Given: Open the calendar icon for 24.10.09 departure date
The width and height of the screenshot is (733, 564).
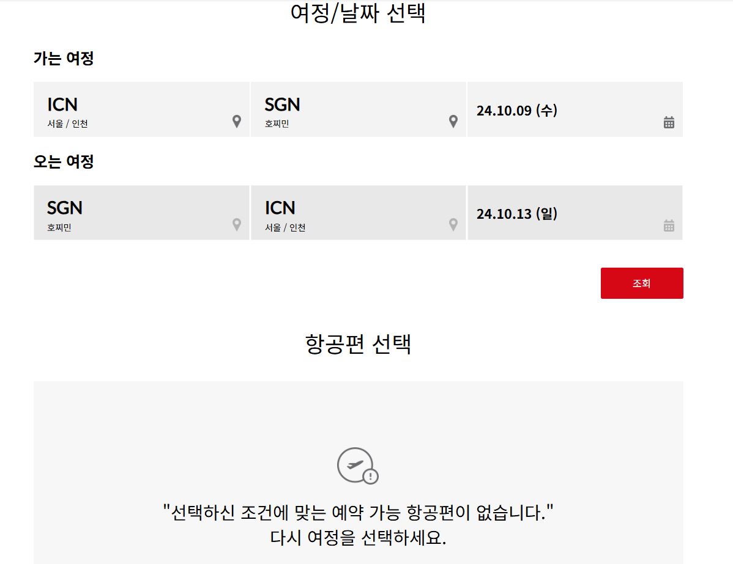Looking at the screenshot, I should tap(669, 122).
